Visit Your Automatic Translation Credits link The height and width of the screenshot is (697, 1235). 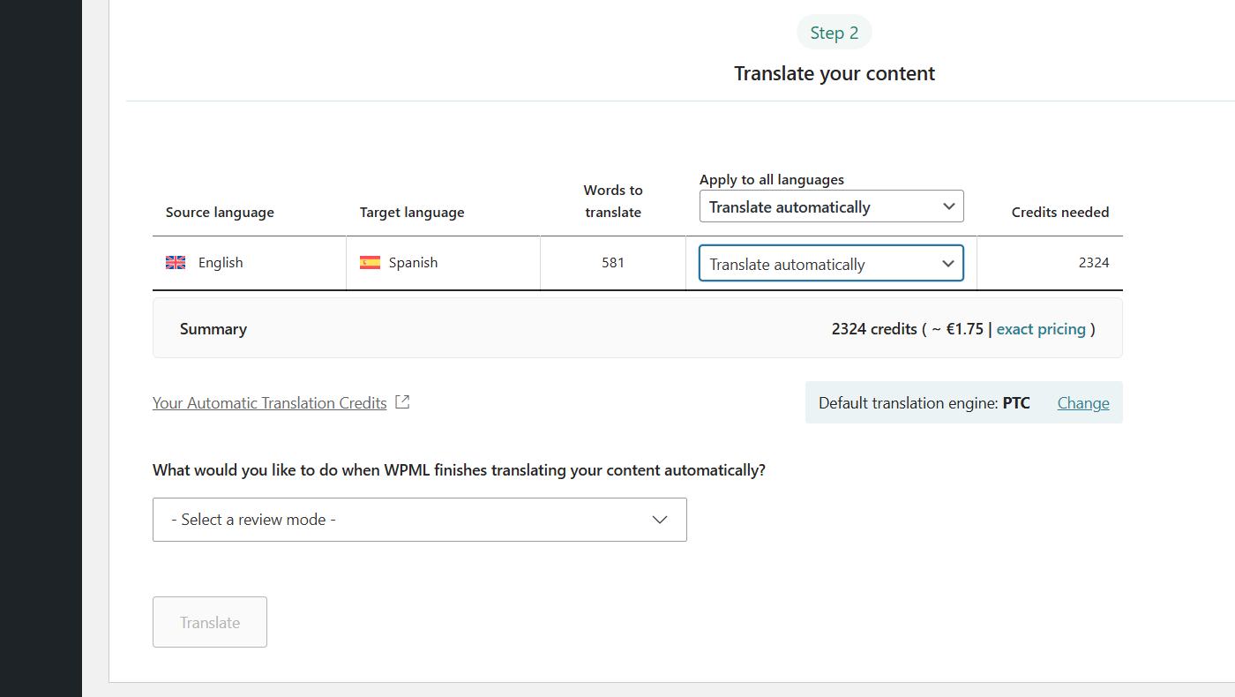[269, 403]
